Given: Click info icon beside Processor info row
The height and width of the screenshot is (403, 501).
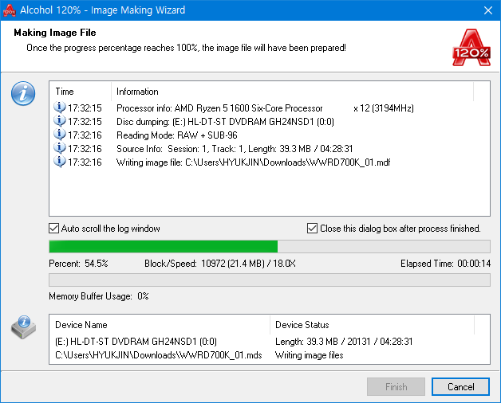Looking at the screenshot, I should tap(59, 108).
